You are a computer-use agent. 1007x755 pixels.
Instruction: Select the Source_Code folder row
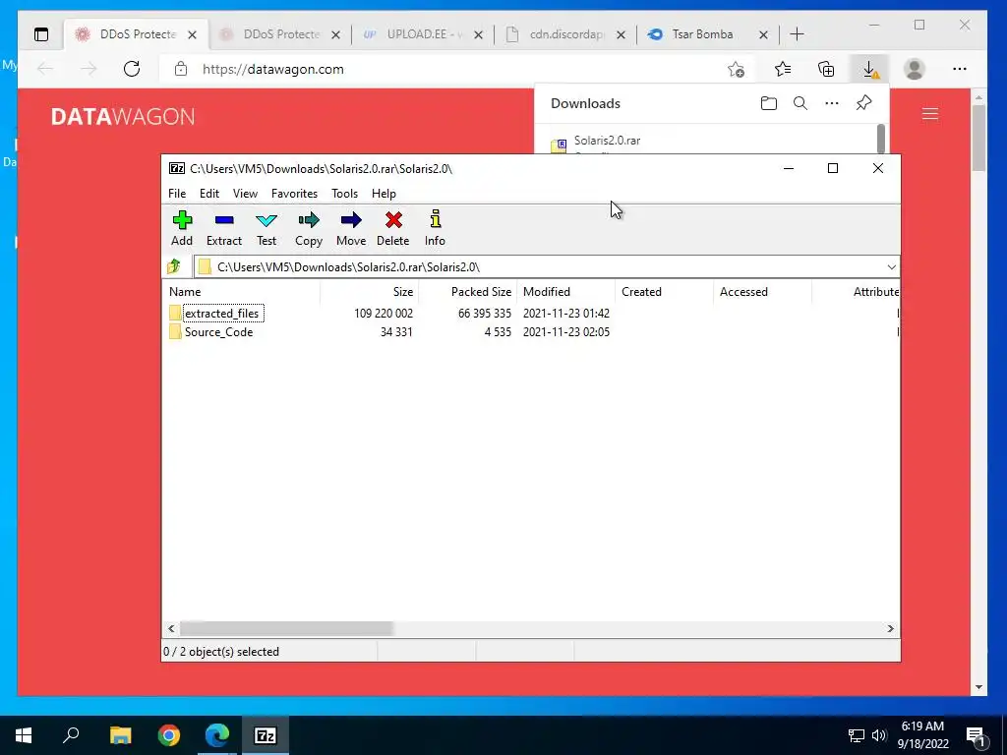(x=530, y=332)
